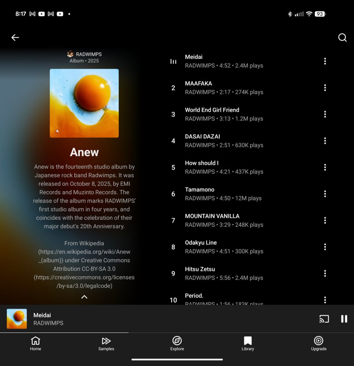Open the Explore tab
The height and width of the screenshot is (366, 354).
pos(177,344)
